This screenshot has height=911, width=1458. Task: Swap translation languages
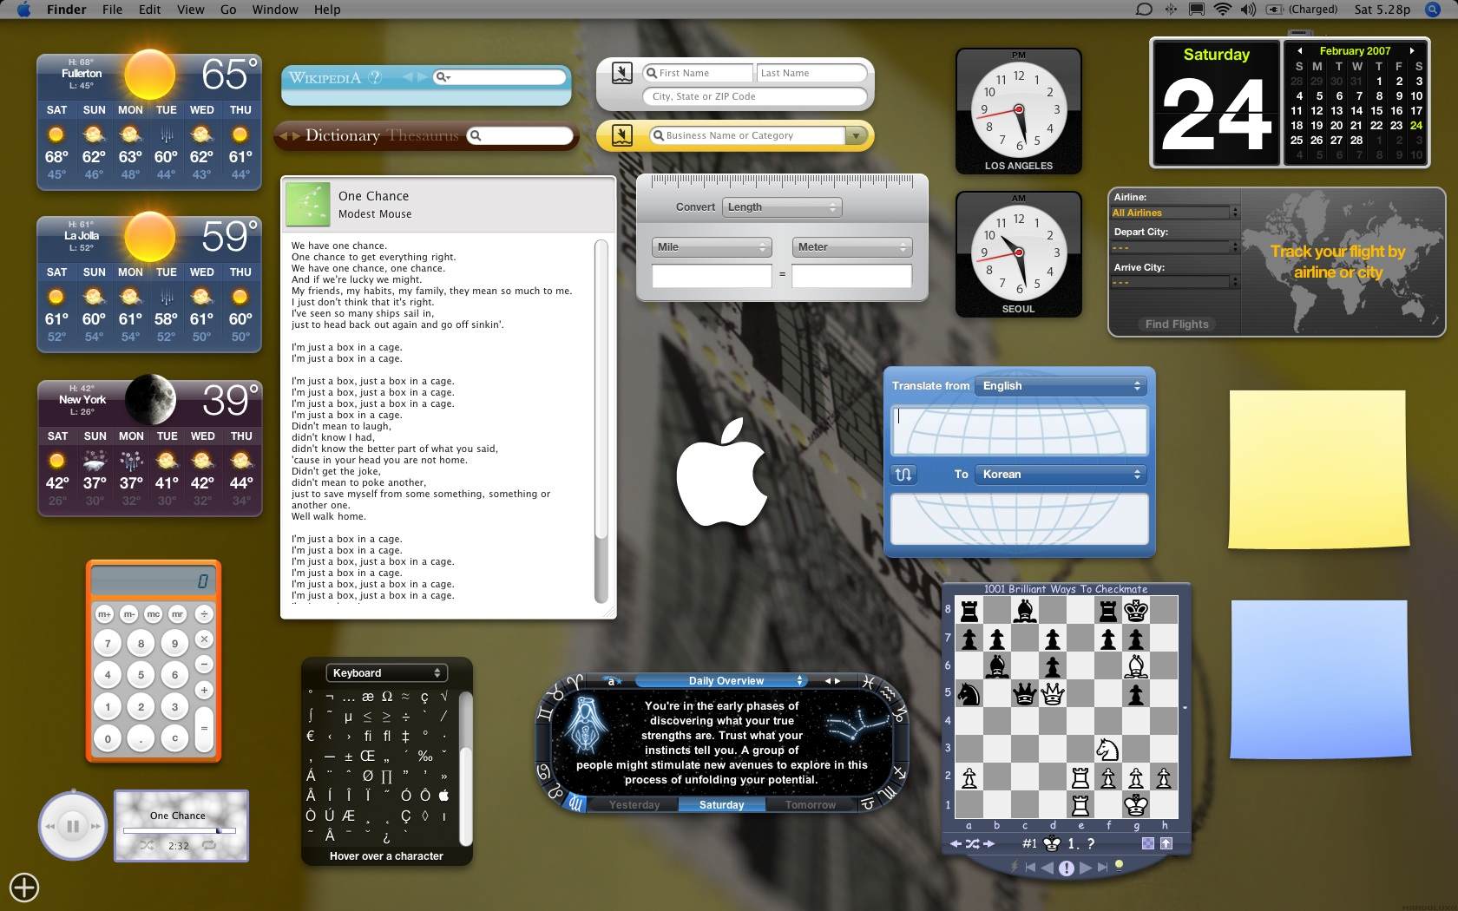pyautogui.click(x=903, y=474)
